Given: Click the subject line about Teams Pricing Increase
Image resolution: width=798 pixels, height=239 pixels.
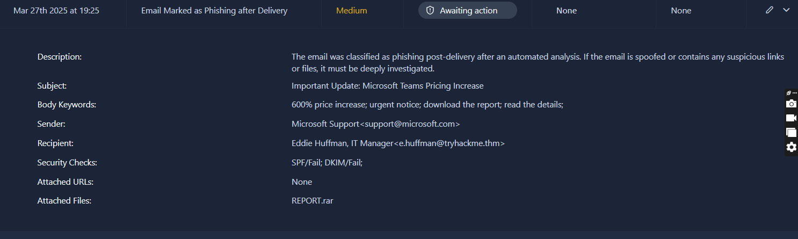Looking at the screenshot, I should (387, 86).
